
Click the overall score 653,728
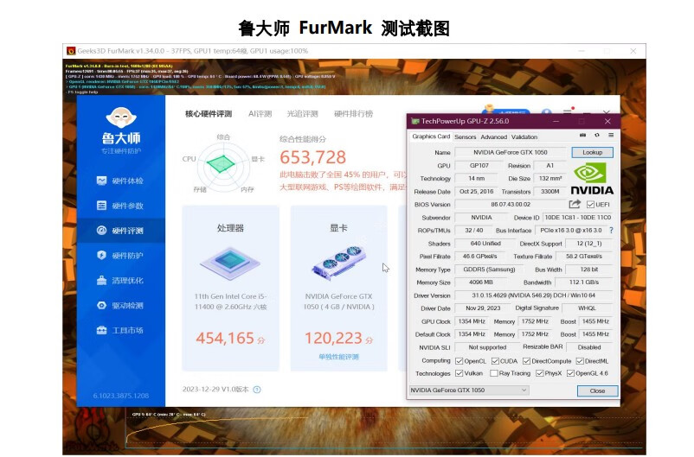point(312,157)
